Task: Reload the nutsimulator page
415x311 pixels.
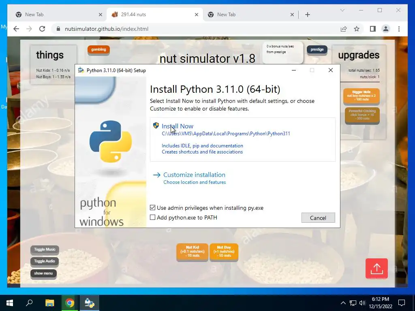Action: pyautogui.click(x=42, y=29)
